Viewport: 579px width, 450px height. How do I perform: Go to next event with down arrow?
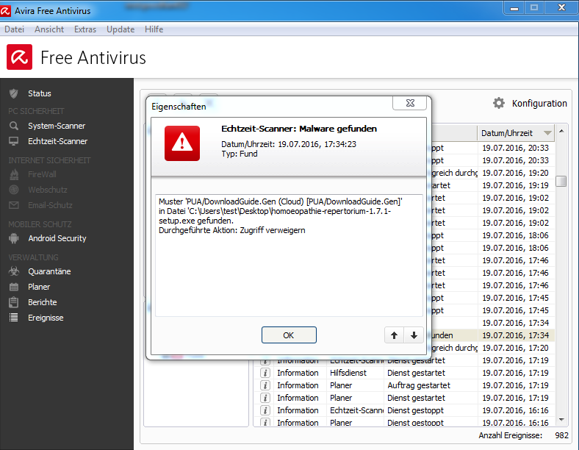point(414,335)
